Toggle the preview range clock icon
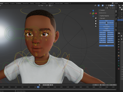Image resolution: width=123 pixels, height=92 pixels. [x=100, y=85]
